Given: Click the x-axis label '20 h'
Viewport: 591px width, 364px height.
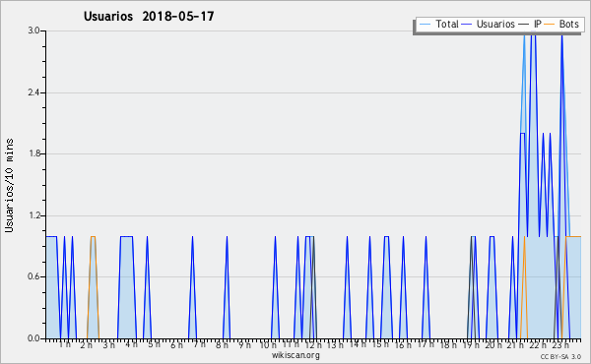Looking at the screenshot, I should tap(493, 344).
